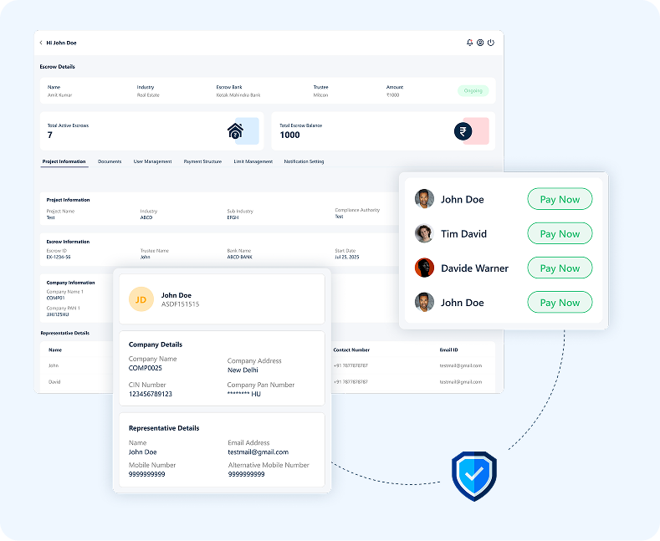Click Davide Warner's profile photo

click(x=424, y=268)
